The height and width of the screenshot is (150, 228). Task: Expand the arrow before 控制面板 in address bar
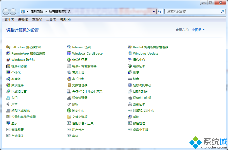click(27, 11)
